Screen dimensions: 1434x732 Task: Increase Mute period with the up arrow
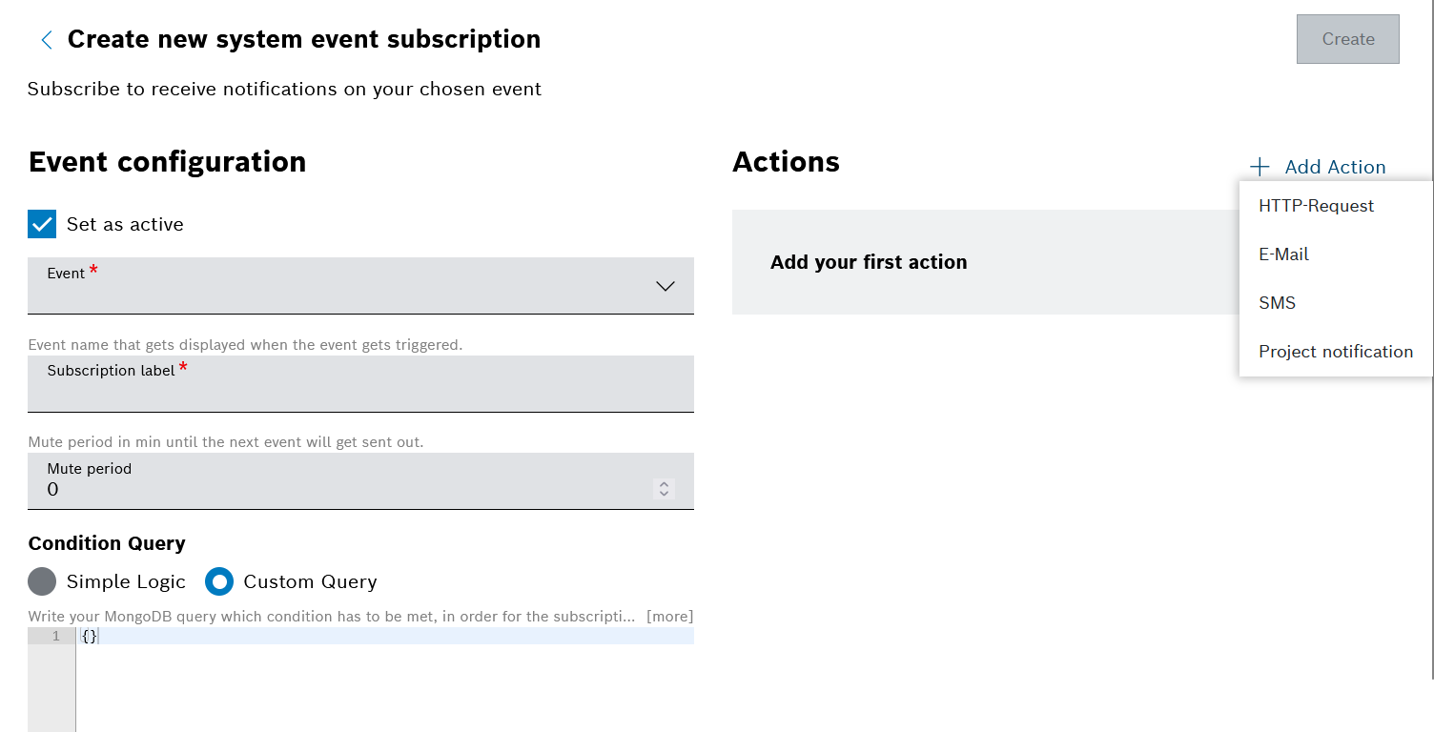pos(665,484)
